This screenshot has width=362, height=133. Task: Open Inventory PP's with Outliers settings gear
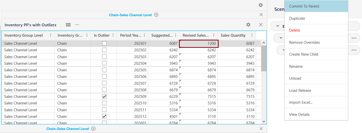click(248, 25)
